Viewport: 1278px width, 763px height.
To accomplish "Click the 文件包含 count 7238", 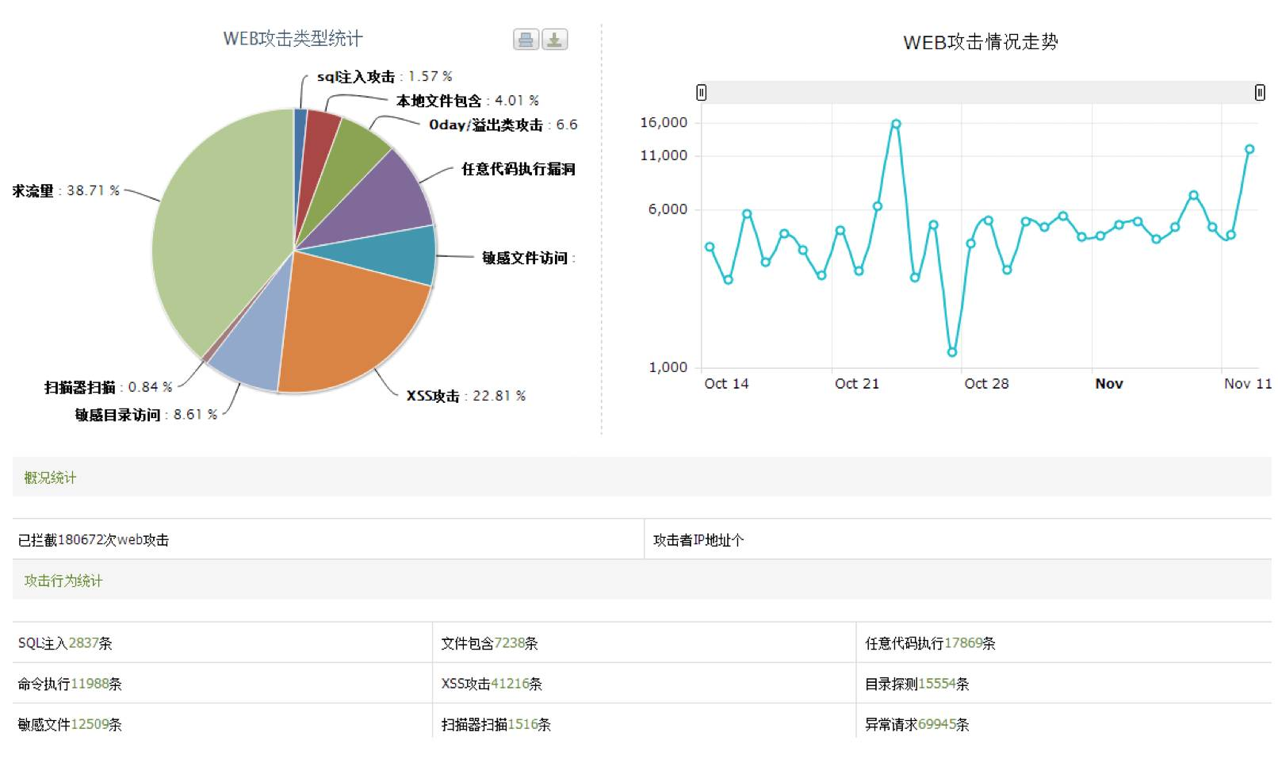I will pos(509,643).
